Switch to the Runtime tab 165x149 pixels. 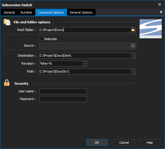26,12
